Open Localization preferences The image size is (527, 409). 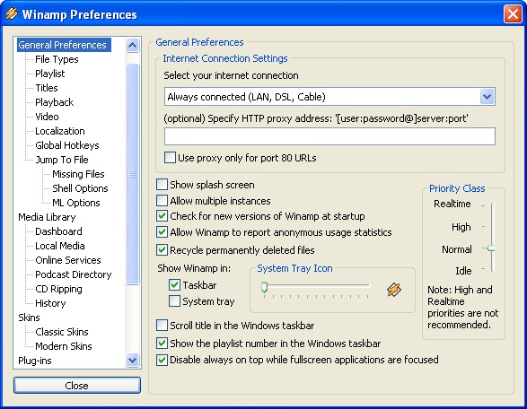click(60, 131)
